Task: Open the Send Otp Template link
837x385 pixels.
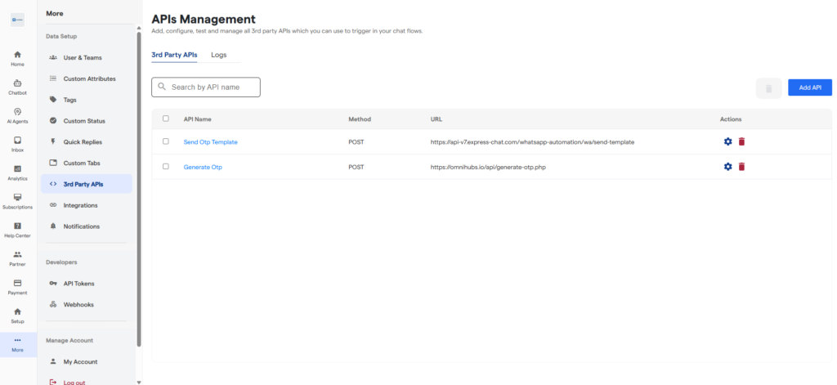Action: pos(210,142)
